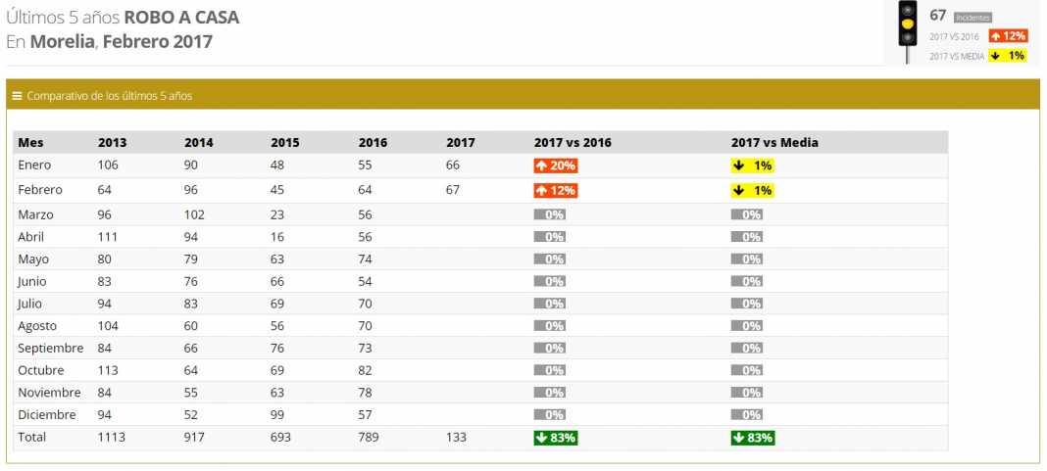The image size is (1047, 471).
Task: Click the 2014 column header
Action: [199, 143]
